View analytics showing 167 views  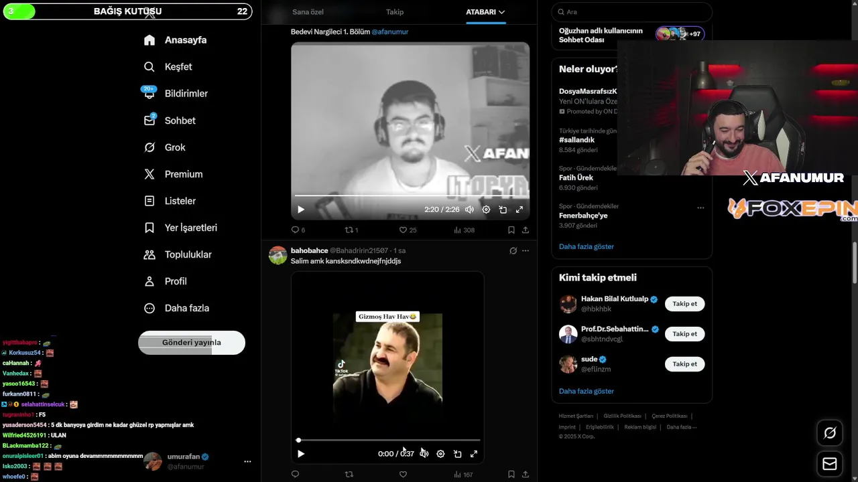[463, 475]
